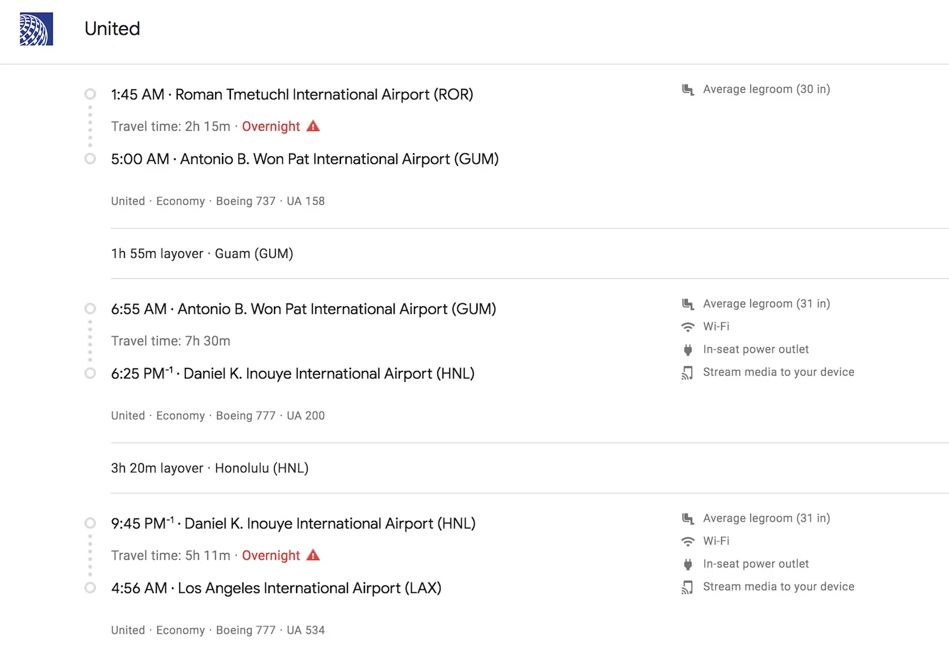Viewport: 949px width, 655px height.
Task: Click 'United · Economy · Boeing 777 · UA 200' line
Action: [x=218, y=416]
